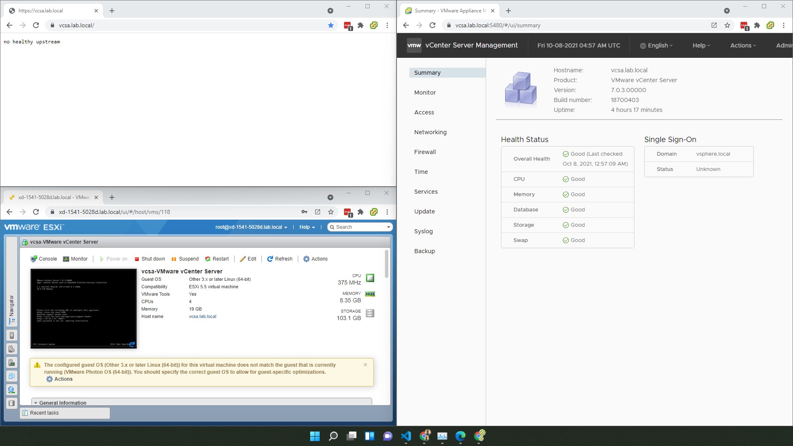The height and width of the screenshot is (446, 793).
Task: Switch to xd-1541-5028d.lab.local browser tab
Action: pyautogui.click(x=54, y=197)
